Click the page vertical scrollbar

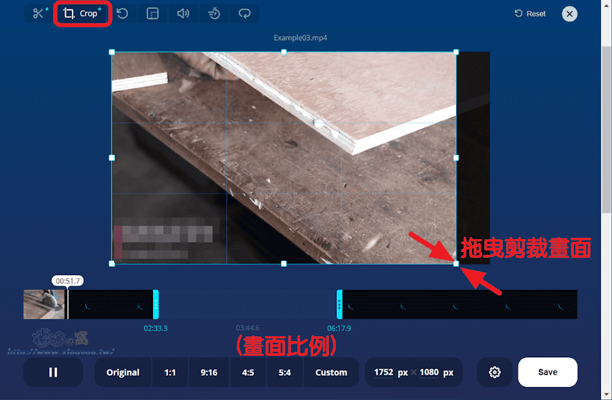tap(606, 130)
